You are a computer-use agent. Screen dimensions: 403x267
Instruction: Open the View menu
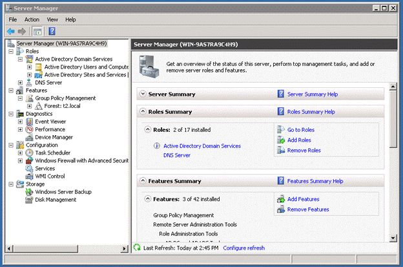52,19
